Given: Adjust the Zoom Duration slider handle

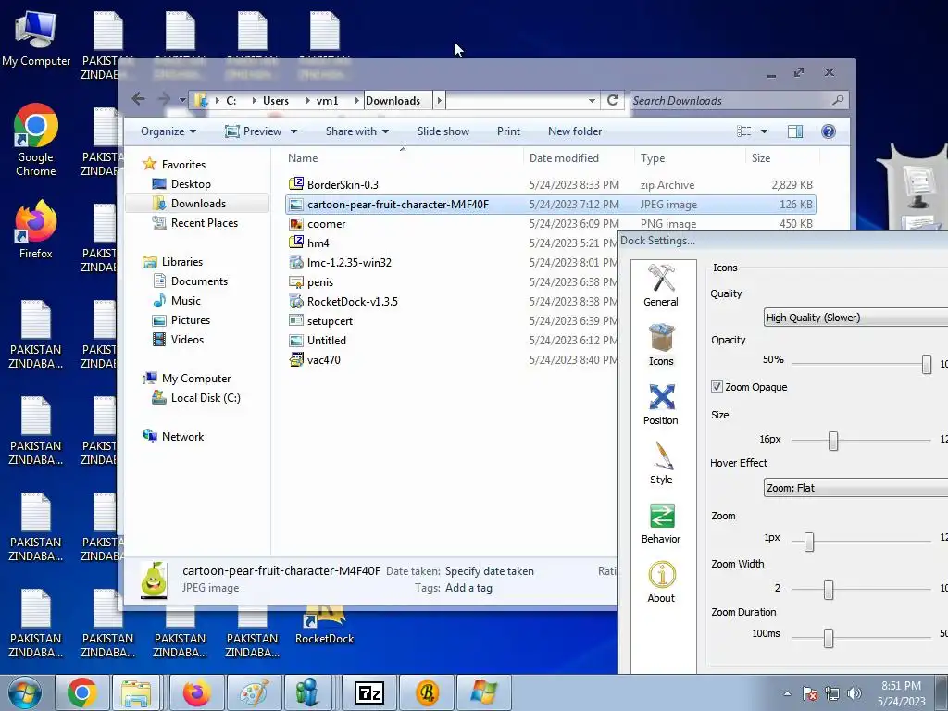Looking at the screenshot, I should coord(829,638).
